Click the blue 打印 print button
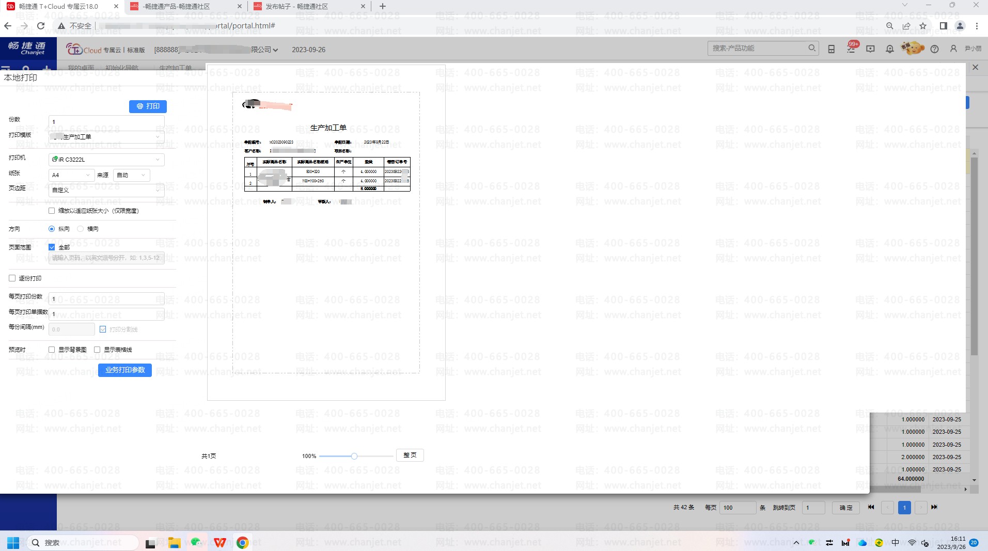This screenshot has width=988, height=551. (148, 106)
